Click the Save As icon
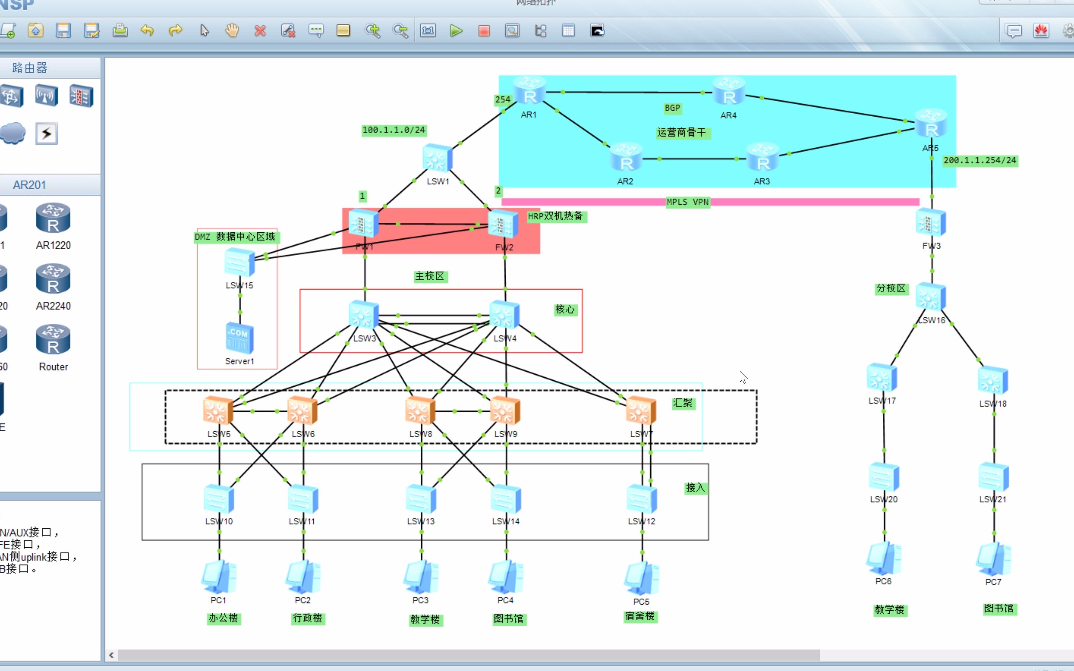Screen dimensions: 1074x671 point(91,31)
